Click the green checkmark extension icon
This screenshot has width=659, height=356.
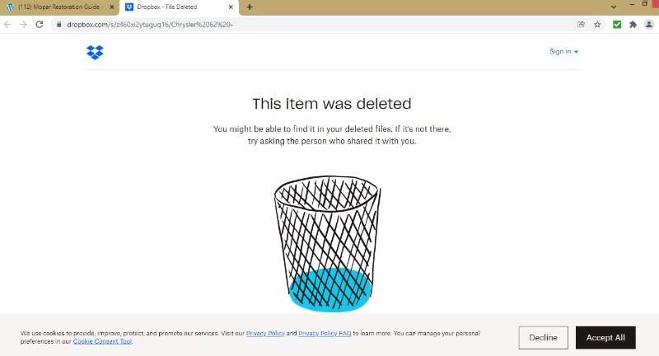coord(617,25)
